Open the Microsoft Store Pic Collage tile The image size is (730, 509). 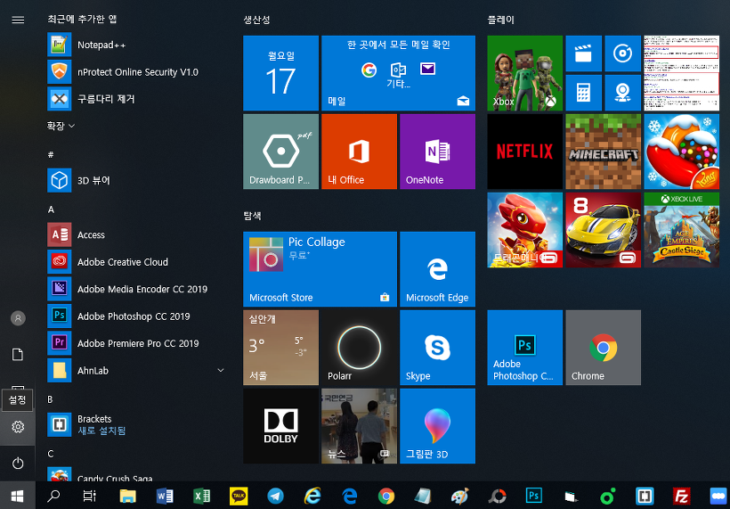point(320,269)
